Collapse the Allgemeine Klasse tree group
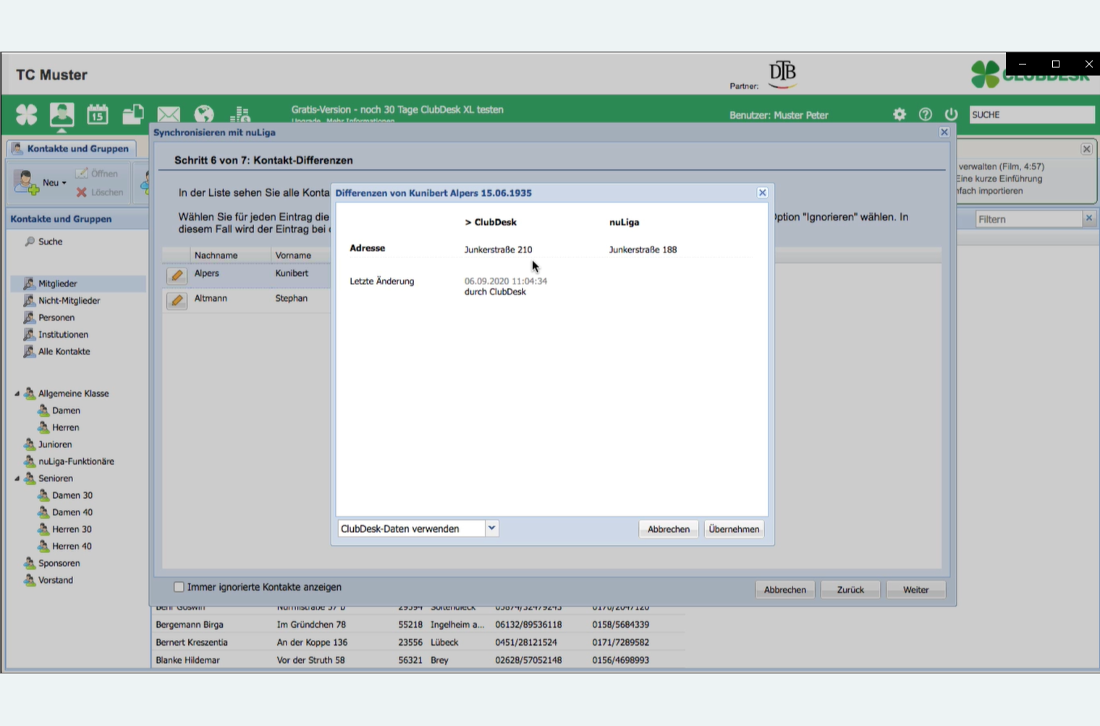Image resolution: width=1100 pixels, height=726 pixels. point(17,394)
